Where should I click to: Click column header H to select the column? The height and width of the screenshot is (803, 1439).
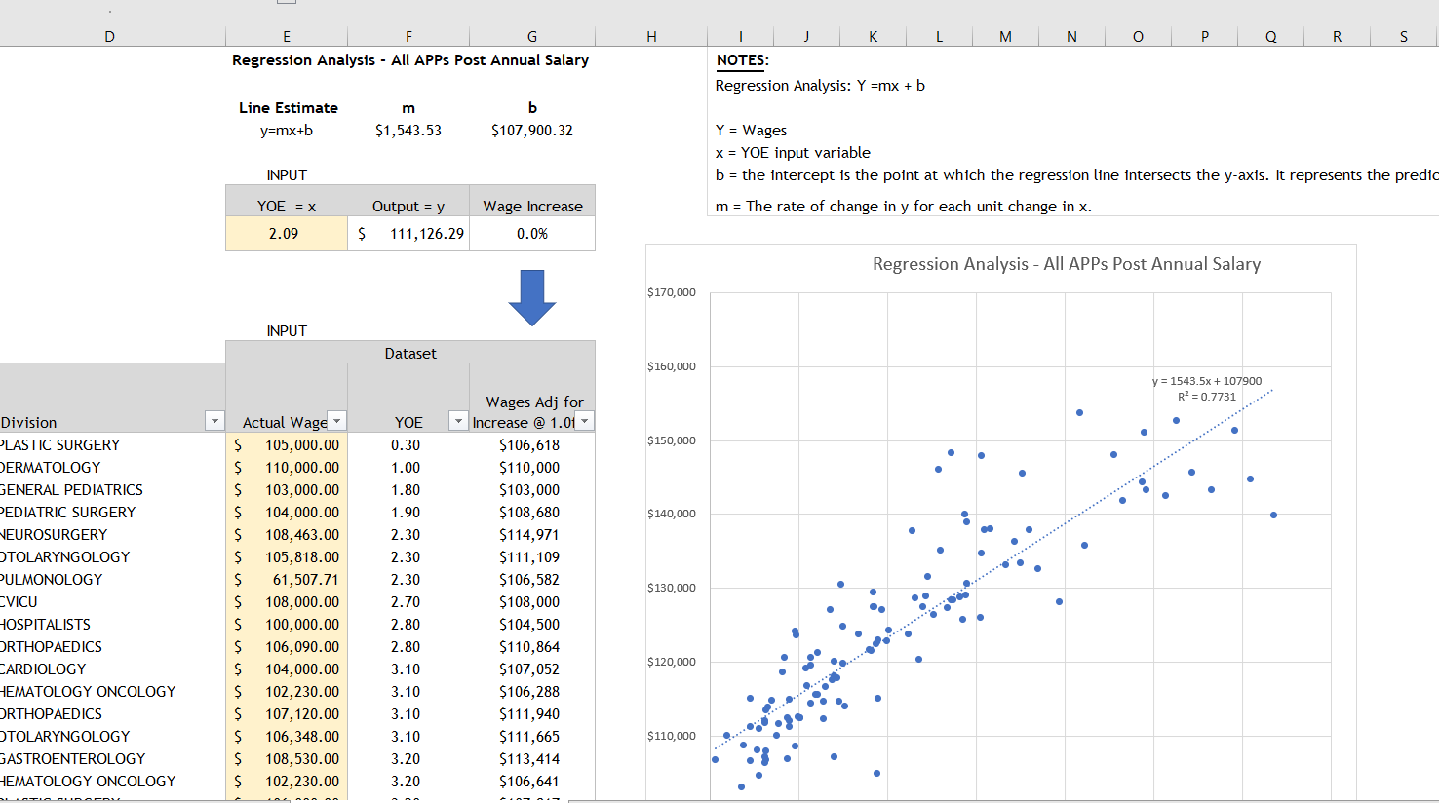[650, 36]
